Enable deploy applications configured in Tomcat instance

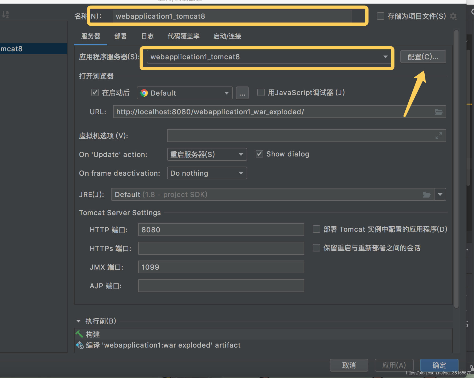coord(316,229)
